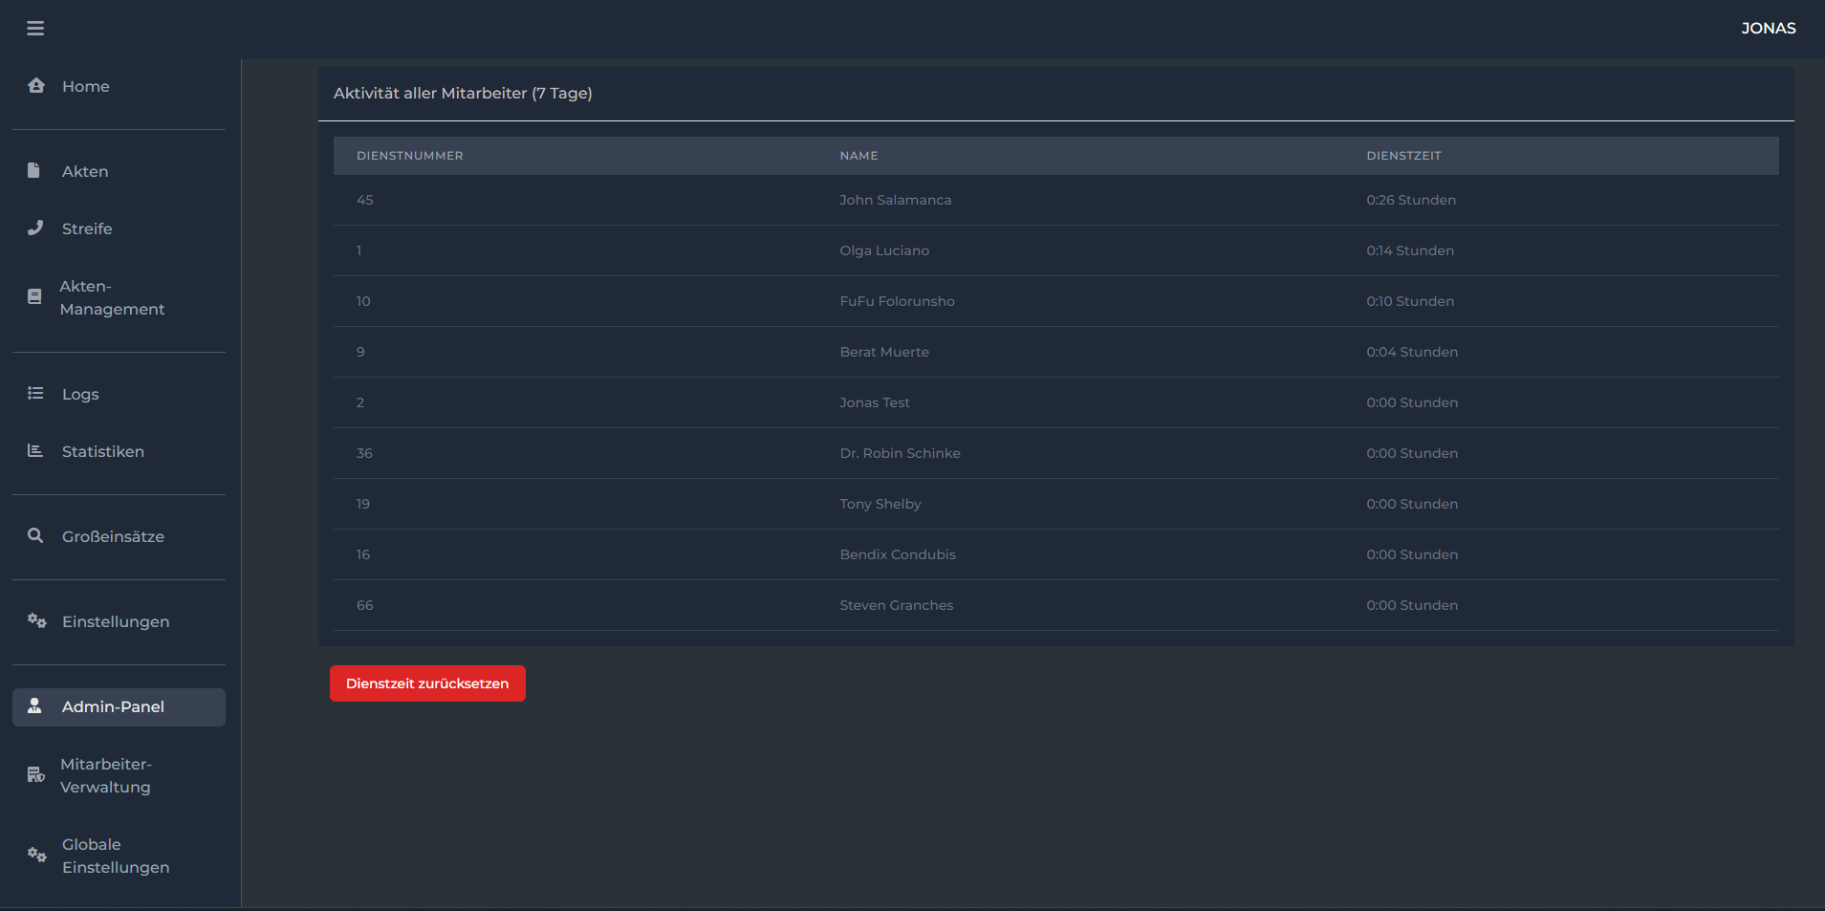Click Dienstnummer 9 of Berat Muerte

pos(360,352)
